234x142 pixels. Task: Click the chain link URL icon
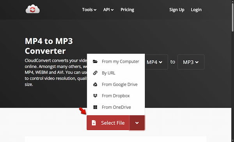[x=95, y=73]
